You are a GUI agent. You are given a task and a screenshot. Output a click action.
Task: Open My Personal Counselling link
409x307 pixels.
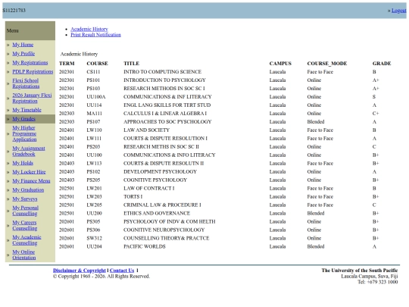(x=25, y=211)
